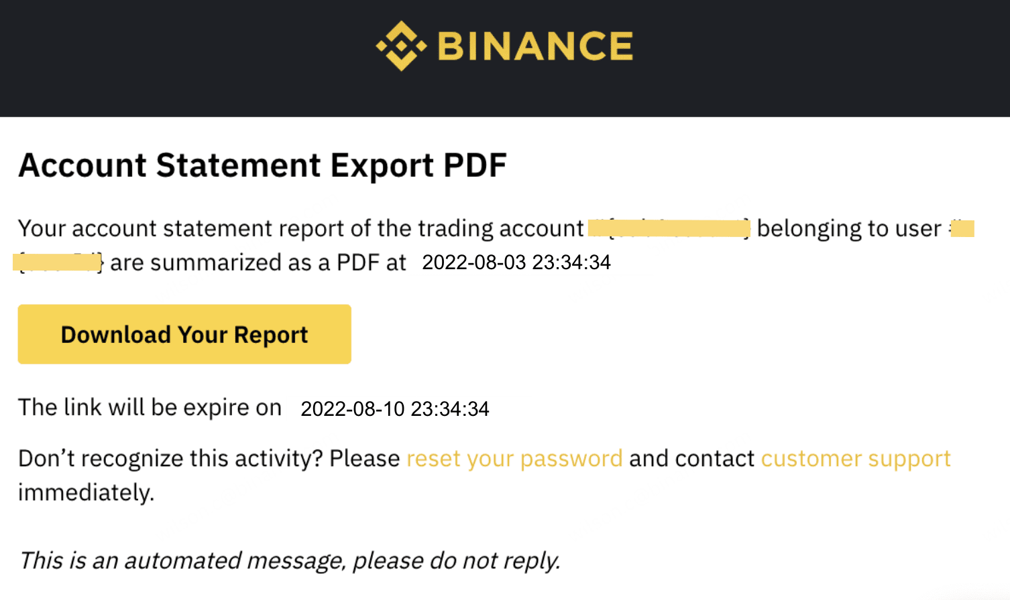Viewport: 1010px width, 600px height.
Task: Click the redacted field before 'are summarized'
Action: pos(58,262)
